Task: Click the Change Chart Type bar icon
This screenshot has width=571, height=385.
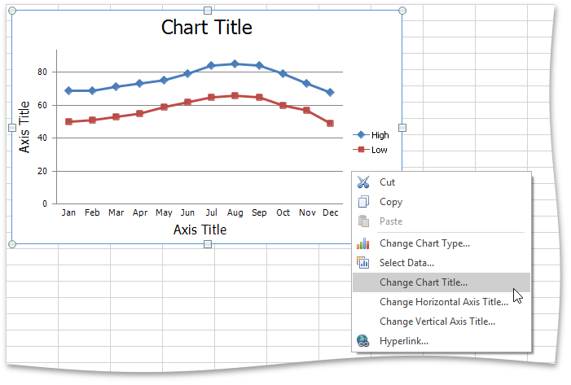Action: (363, 243)
